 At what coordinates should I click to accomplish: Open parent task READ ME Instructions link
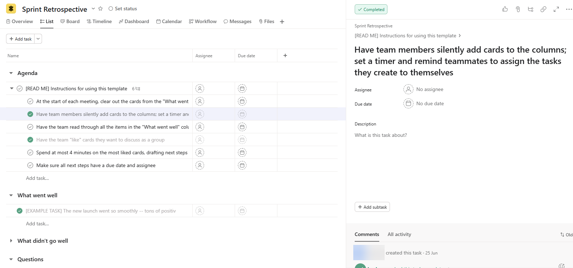(405, 36)
